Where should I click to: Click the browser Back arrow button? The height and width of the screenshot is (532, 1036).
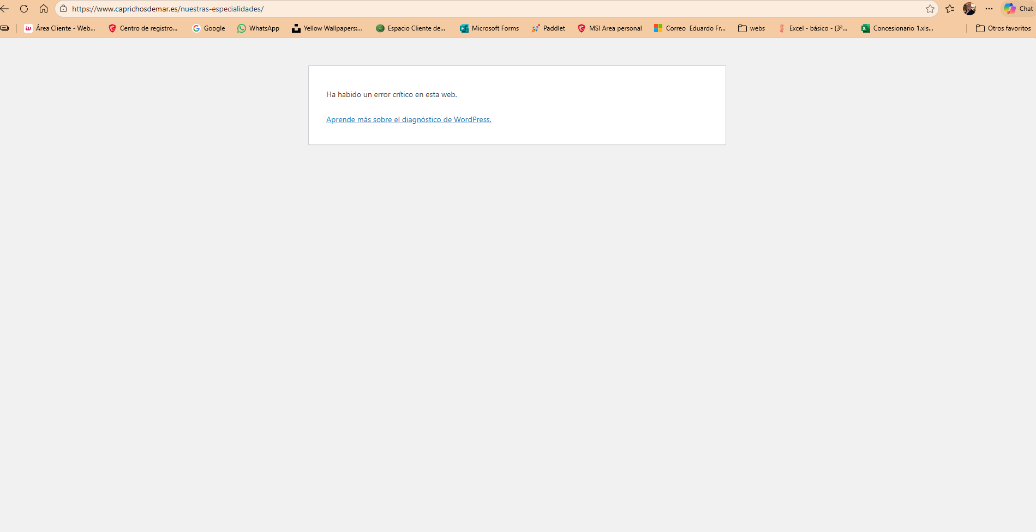click(x=5, y=9)
